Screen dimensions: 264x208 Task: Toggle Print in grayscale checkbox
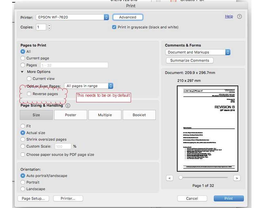coord(114,27)
